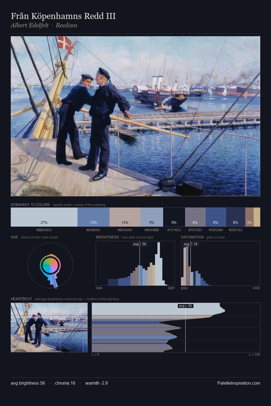
Task: Click the 'light' axis label under Brightness
Action: [171, 288]
